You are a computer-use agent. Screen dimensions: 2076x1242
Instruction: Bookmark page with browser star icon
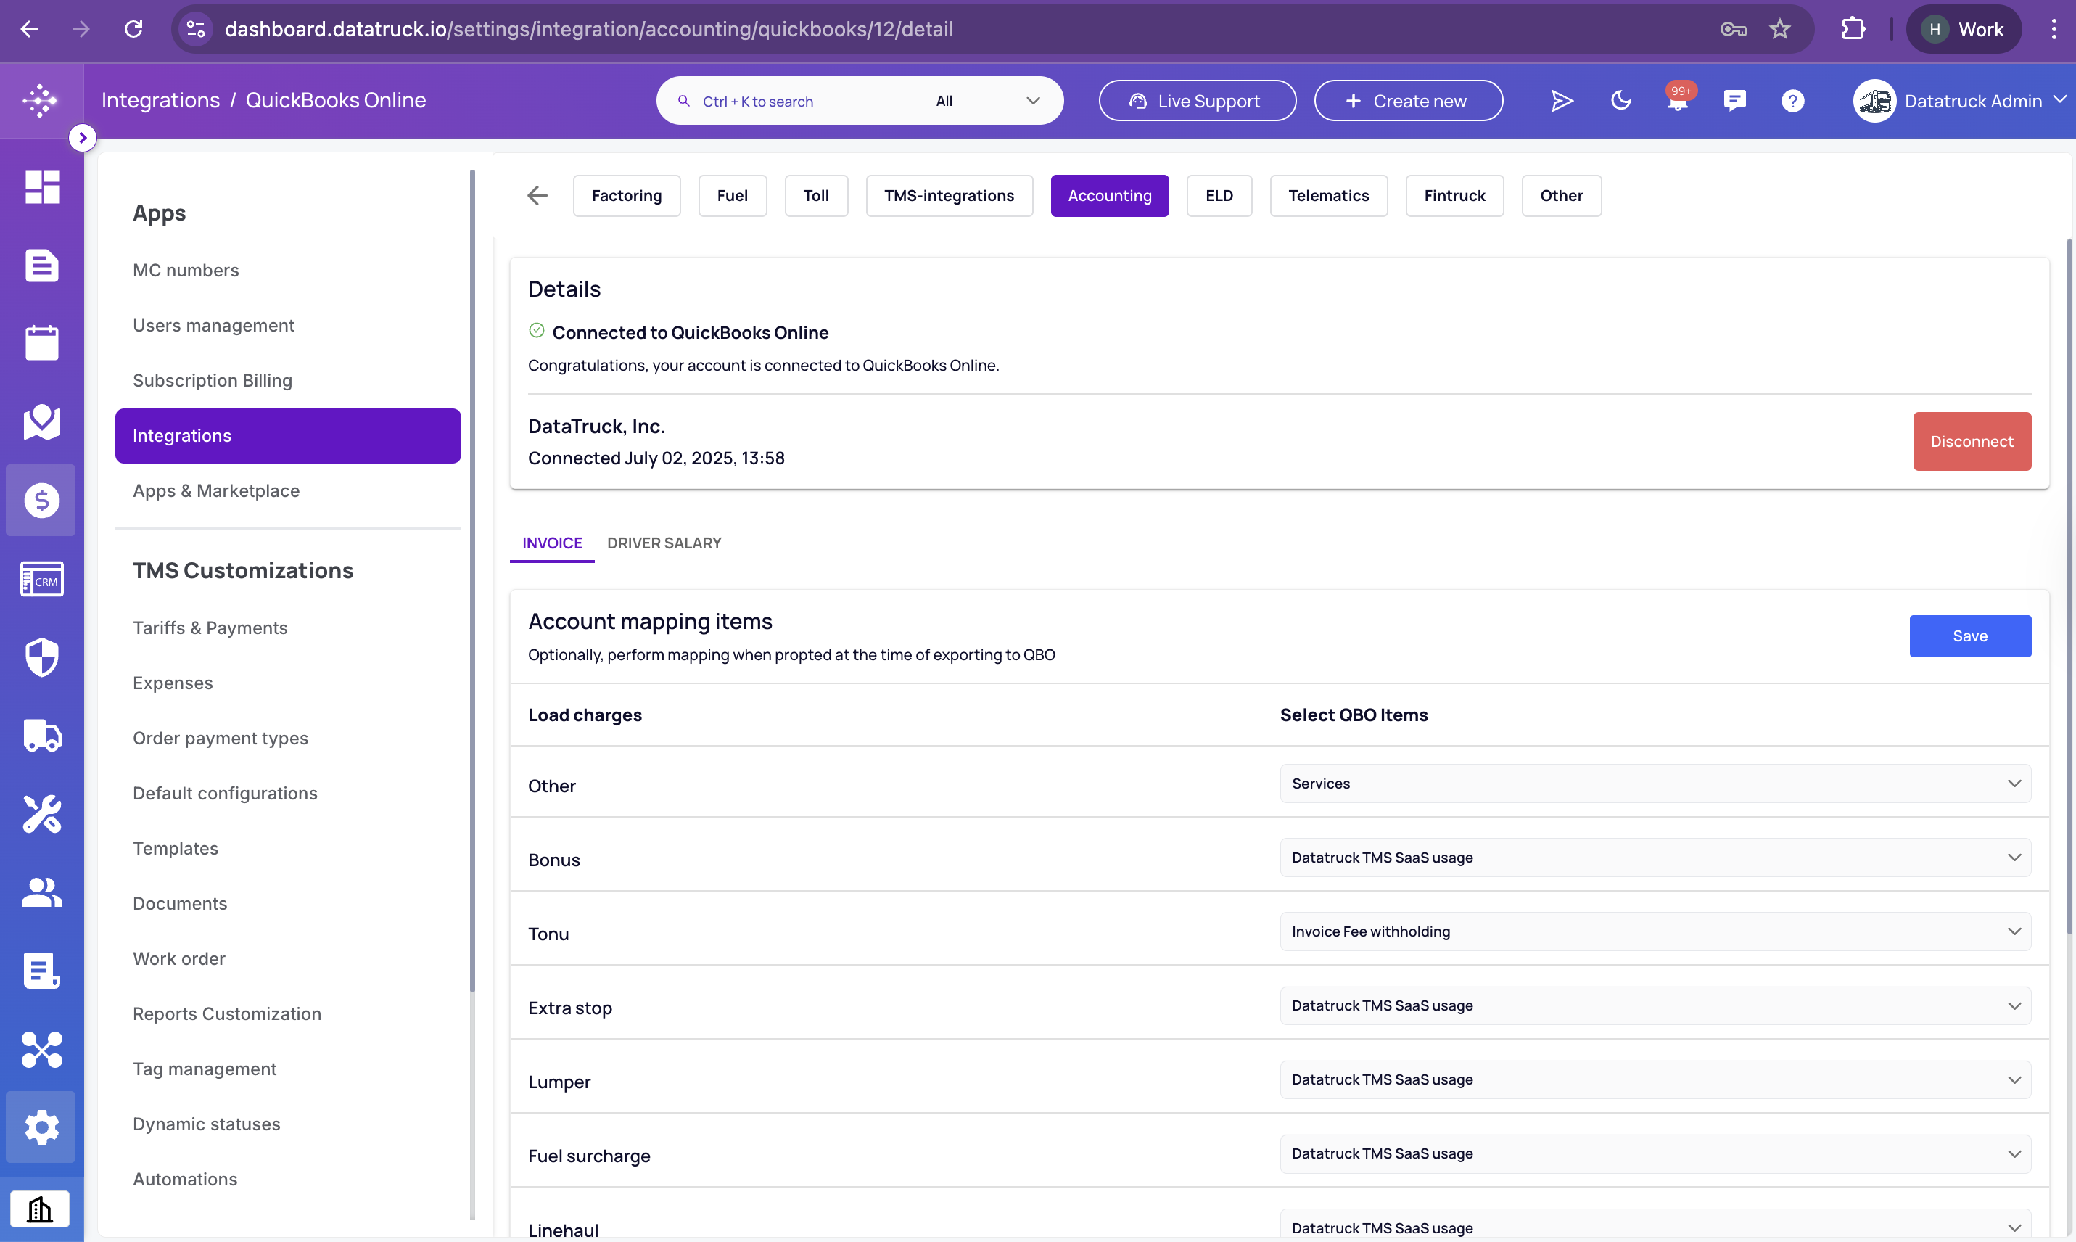pyautogui.click(x=1780, y=29)
